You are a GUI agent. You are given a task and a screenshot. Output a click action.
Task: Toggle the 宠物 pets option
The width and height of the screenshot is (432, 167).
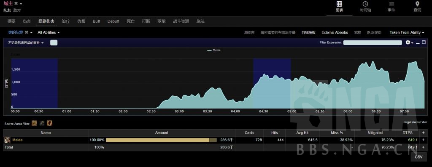pyautogui.click(x=358, y=32)
